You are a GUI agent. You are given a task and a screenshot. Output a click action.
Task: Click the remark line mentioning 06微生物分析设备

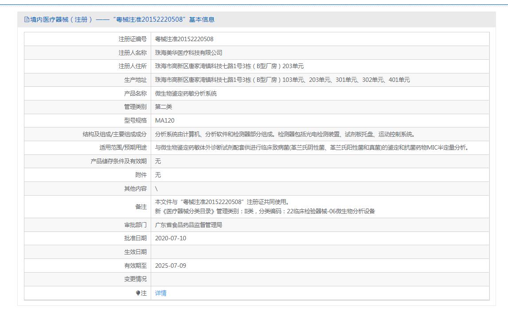[x=265, y=211]
